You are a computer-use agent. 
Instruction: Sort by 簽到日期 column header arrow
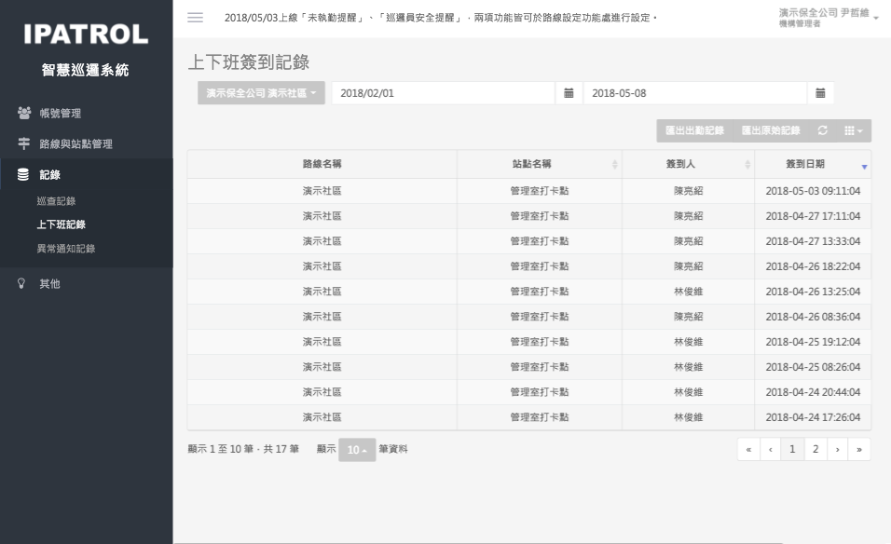coord(864,166)
